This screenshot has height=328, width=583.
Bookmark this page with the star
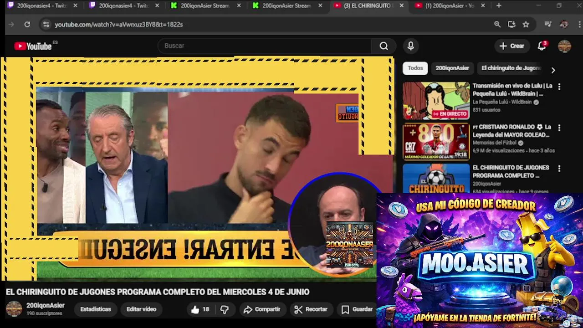[x=526, y=25]
